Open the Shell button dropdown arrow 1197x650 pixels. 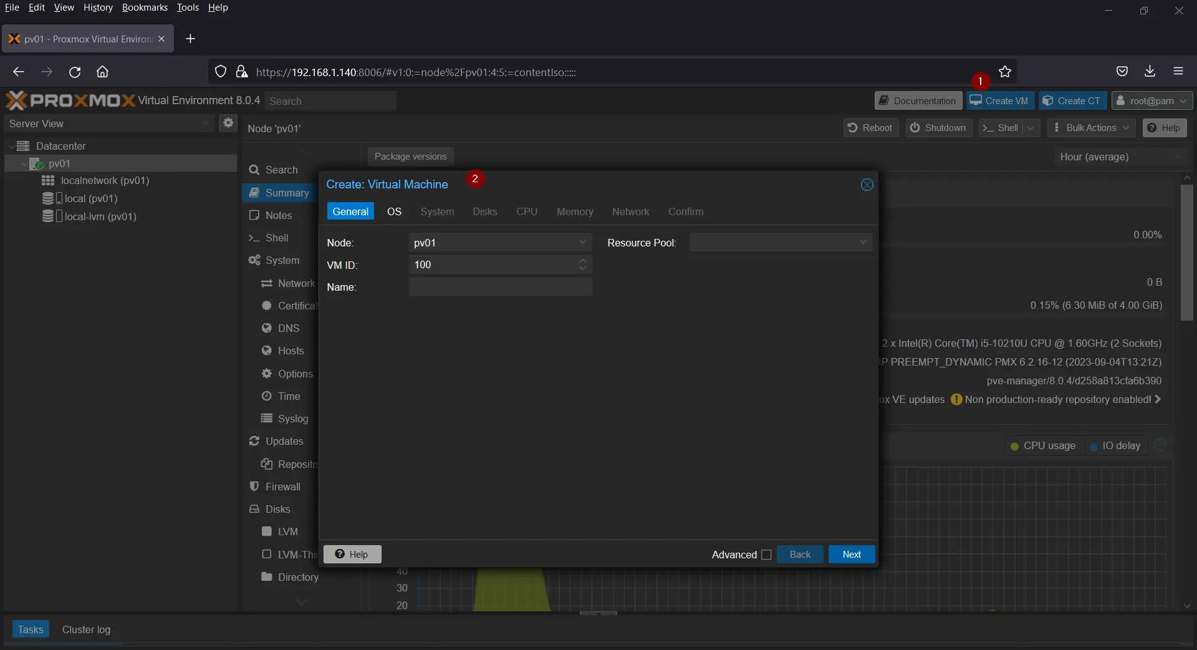(x=1031, y=128)
